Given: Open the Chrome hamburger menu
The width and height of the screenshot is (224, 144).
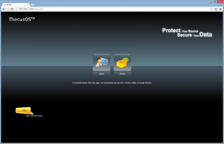Looking at the screenshot, I should [220, 9].
